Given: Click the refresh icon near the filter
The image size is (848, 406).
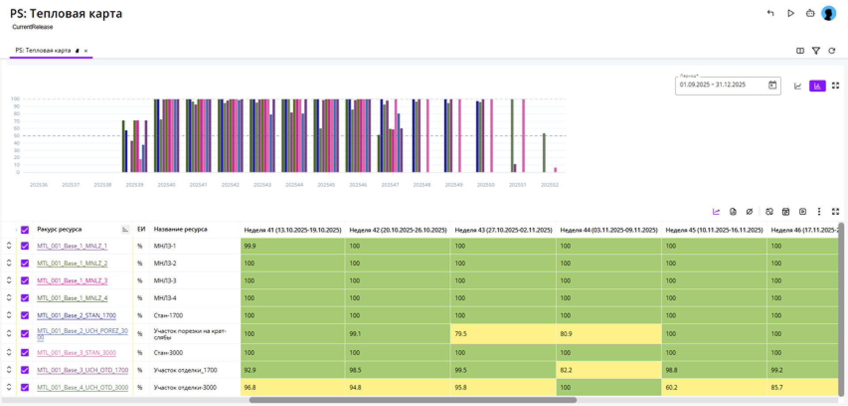Looking at the screenshot, I should click(832, 51).
